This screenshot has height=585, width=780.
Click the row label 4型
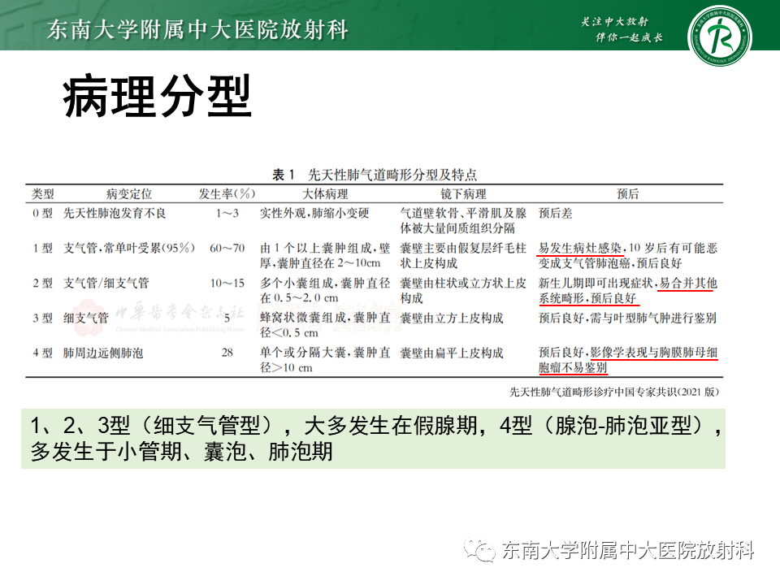[x=43, y=353]
